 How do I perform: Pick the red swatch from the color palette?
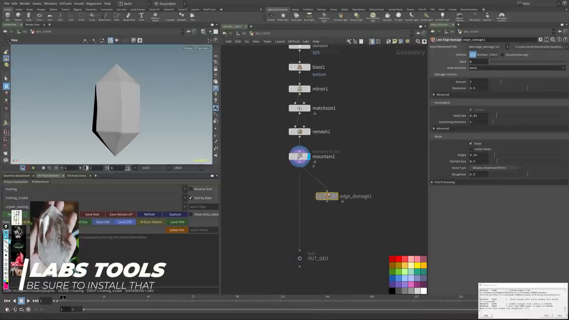[x=392, y=258]
